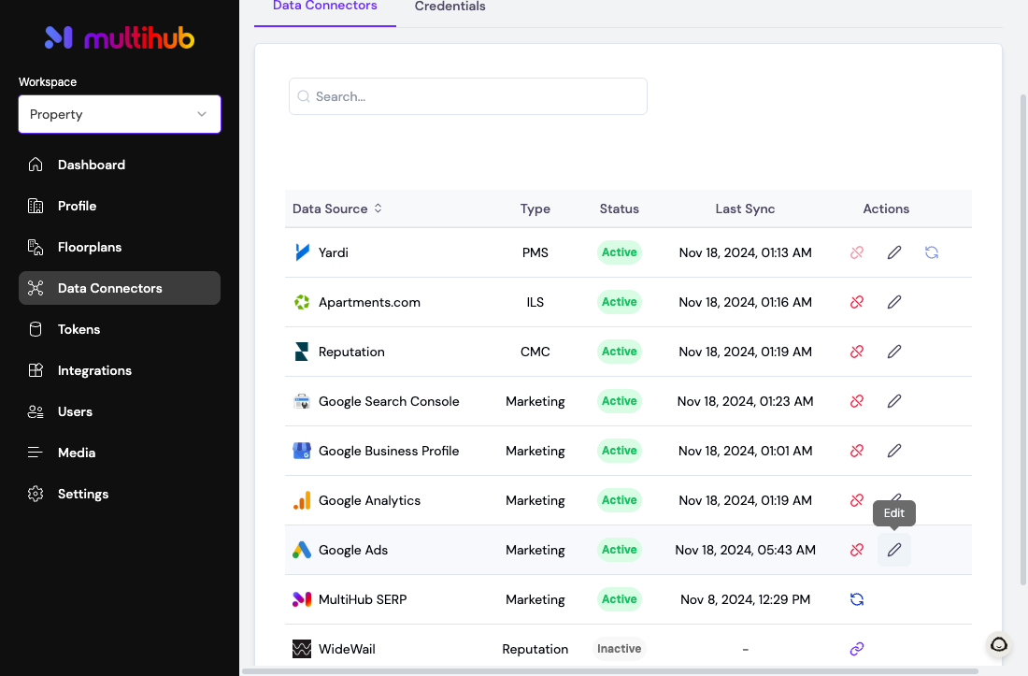
Task: Click the WideWail logo icon
Action: pyautogui.click(x=302, y=649)
